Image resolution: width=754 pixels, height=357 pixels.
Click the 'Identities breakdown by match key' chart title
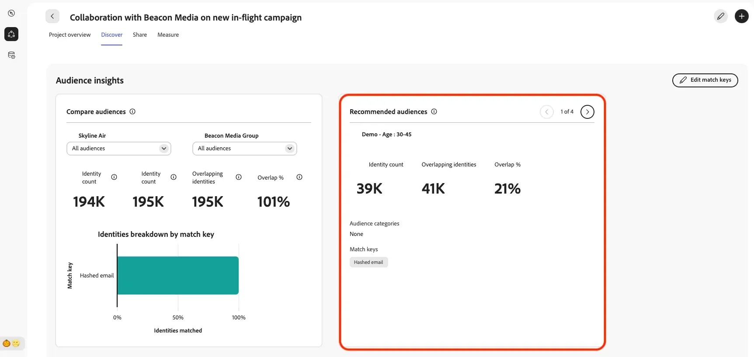(x=156, y=234)
